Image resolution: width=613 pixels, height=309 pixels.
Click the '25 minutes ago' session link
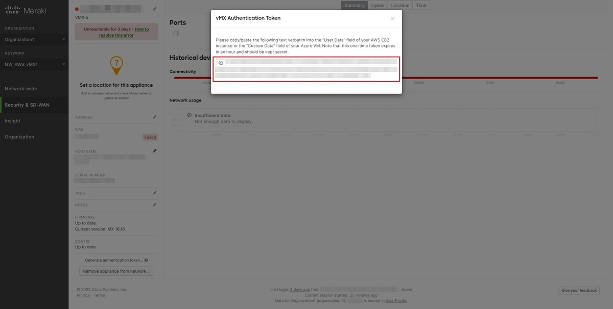coord(364,295)
